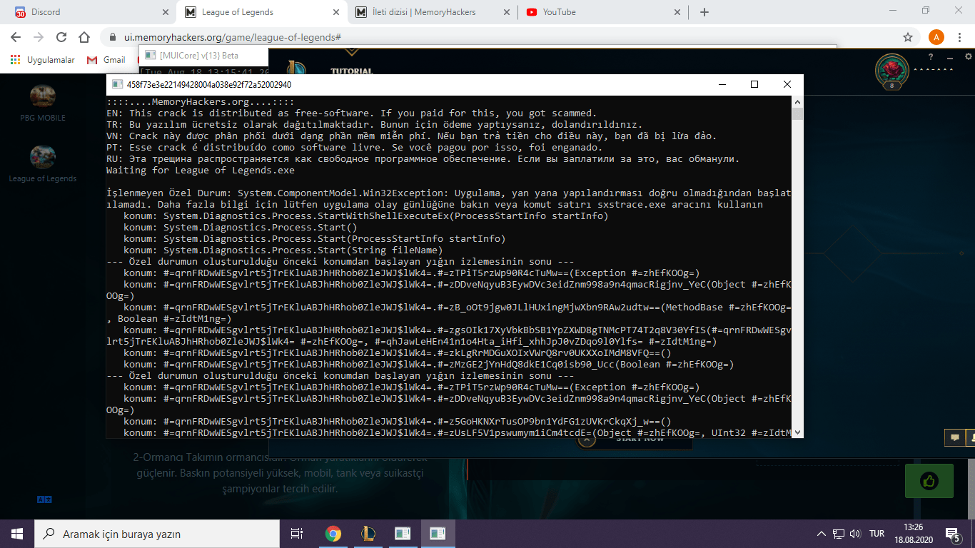
Task: Select PBG MOBILE game in sidebar
Action: point(43,103)
